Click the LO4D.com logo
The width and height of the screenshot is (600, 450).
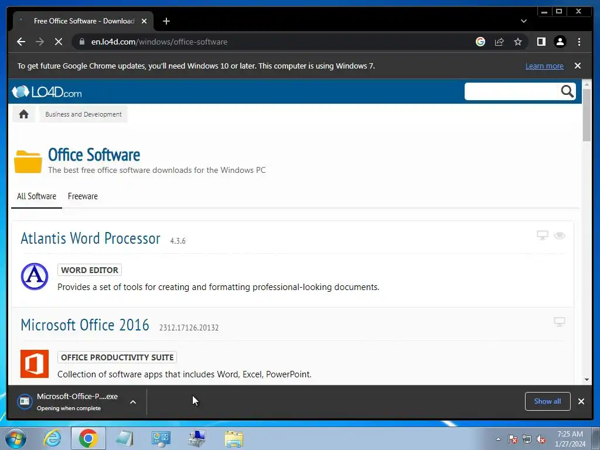[47, 92]
